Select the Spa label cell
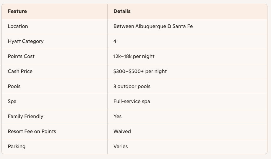This screenshot has width=271, height=159. (x=12, y=101)
